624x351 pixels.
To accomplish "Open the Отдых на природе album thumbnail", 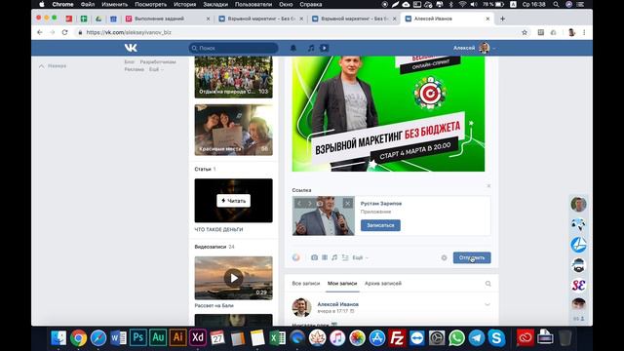I will pos(234,77).
